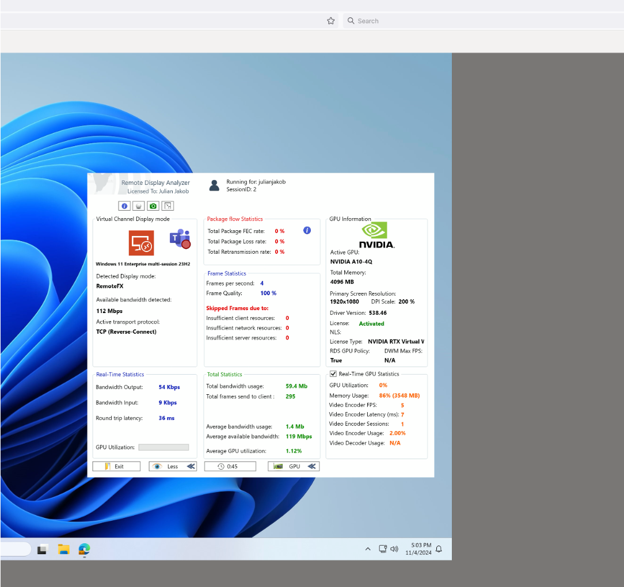Click the '1920x1080' primary screen resolution
Image resolution: width=624 pixels, height=587 pixels.
click(x=344, y=302)
